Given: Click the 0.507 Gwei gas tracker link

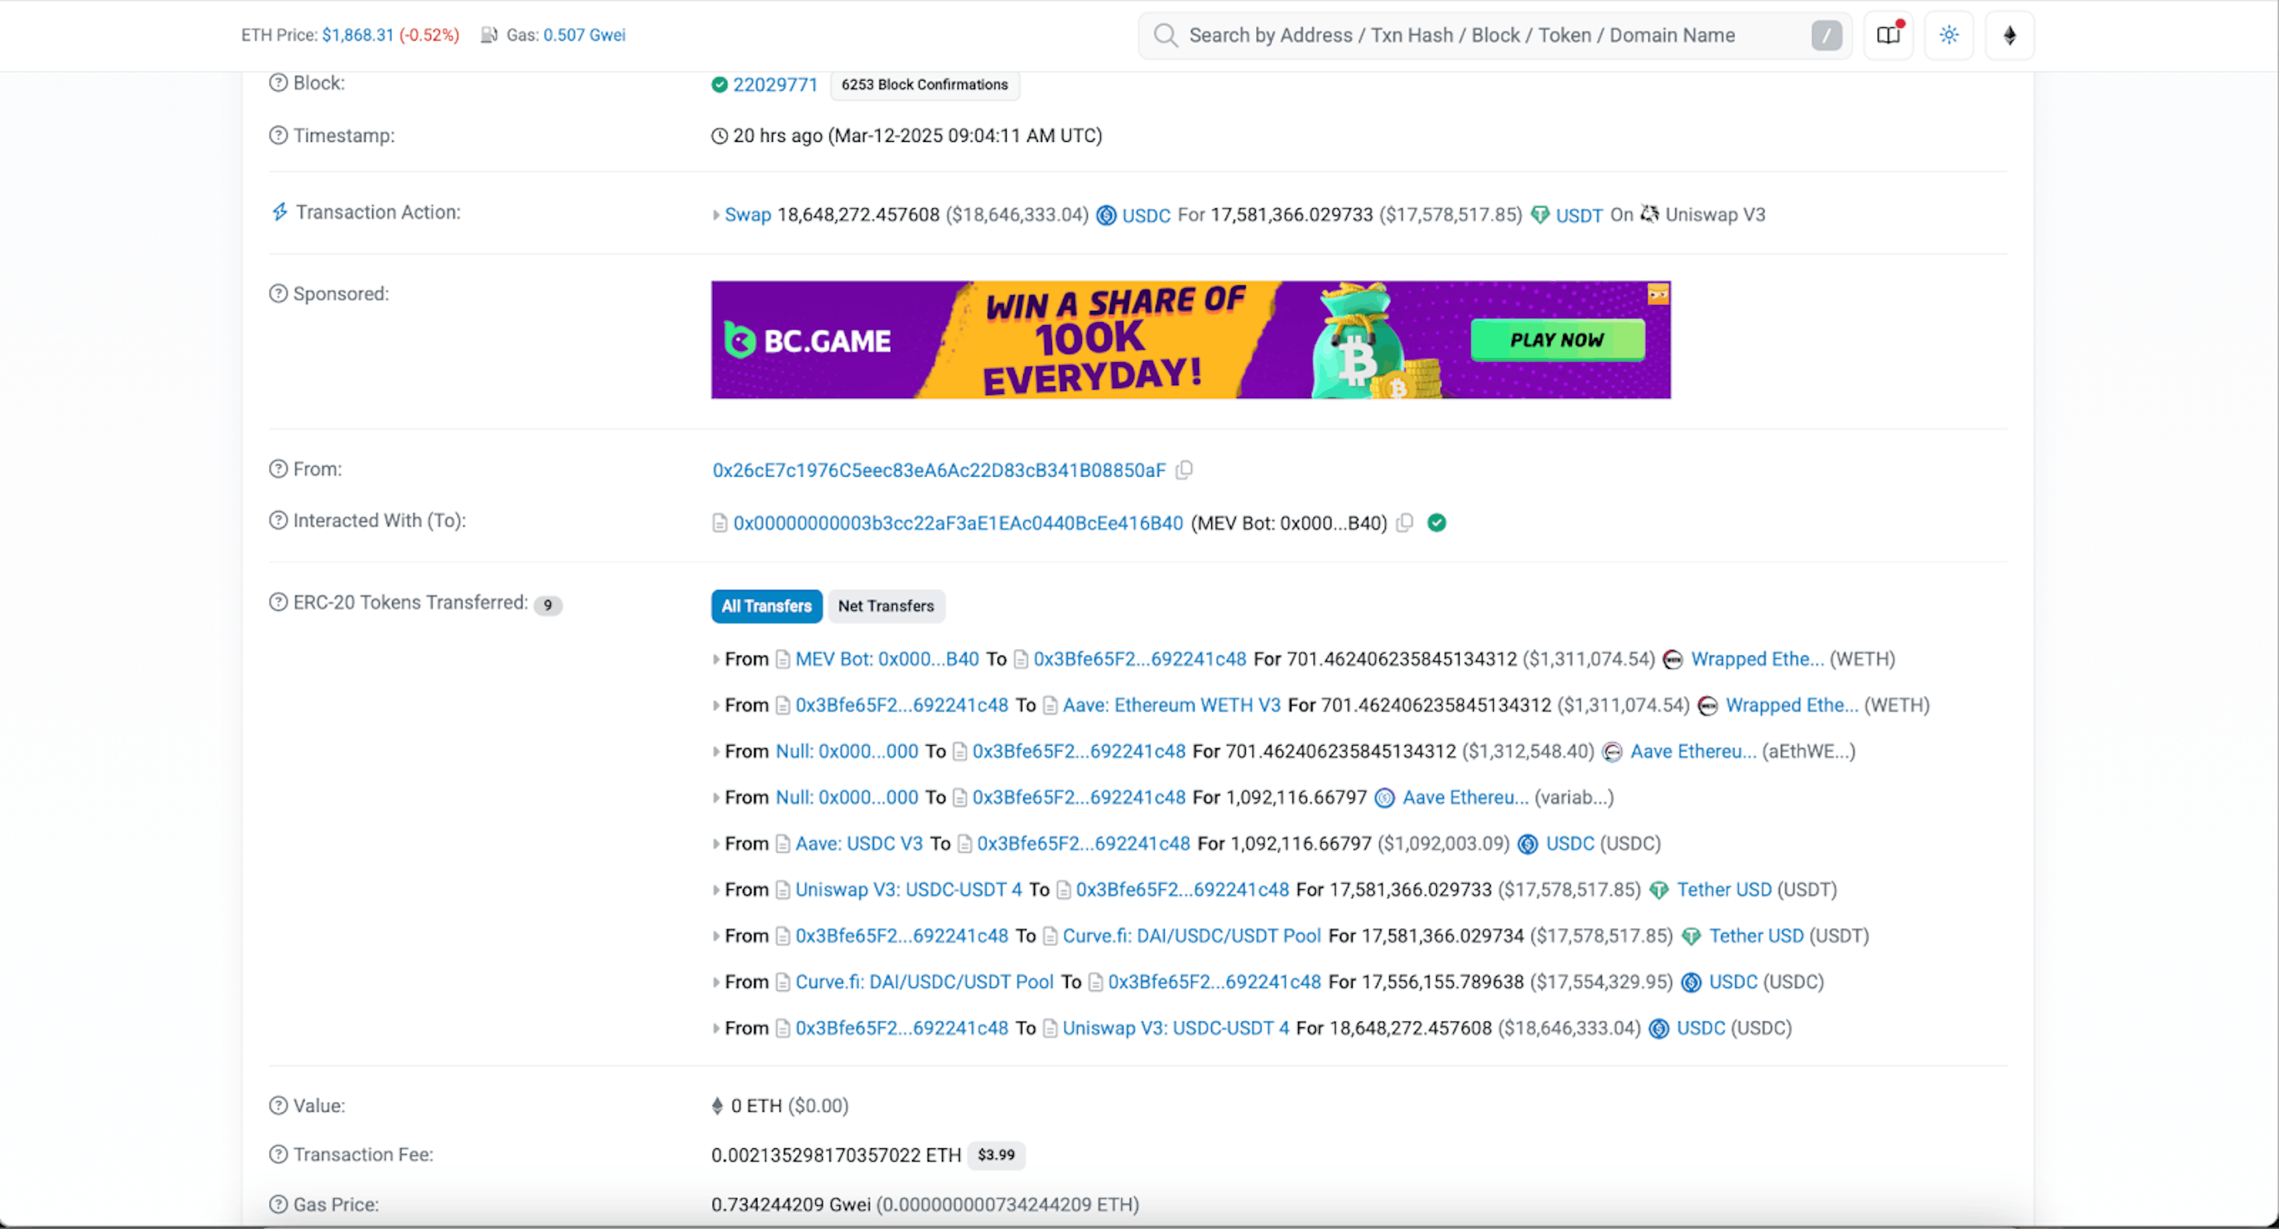Looking at the screenshot, I should click(x=584, y=36).
